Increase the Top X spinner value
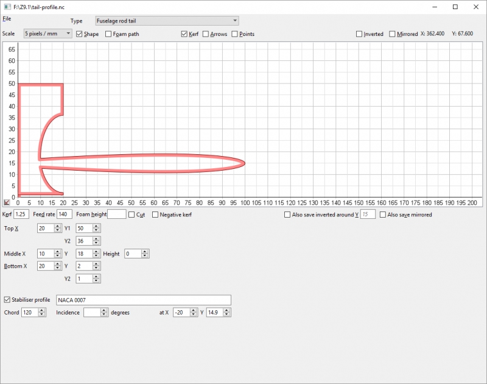Image resolution: width=487 pixels, height=384 pixels. click(58, 226)
